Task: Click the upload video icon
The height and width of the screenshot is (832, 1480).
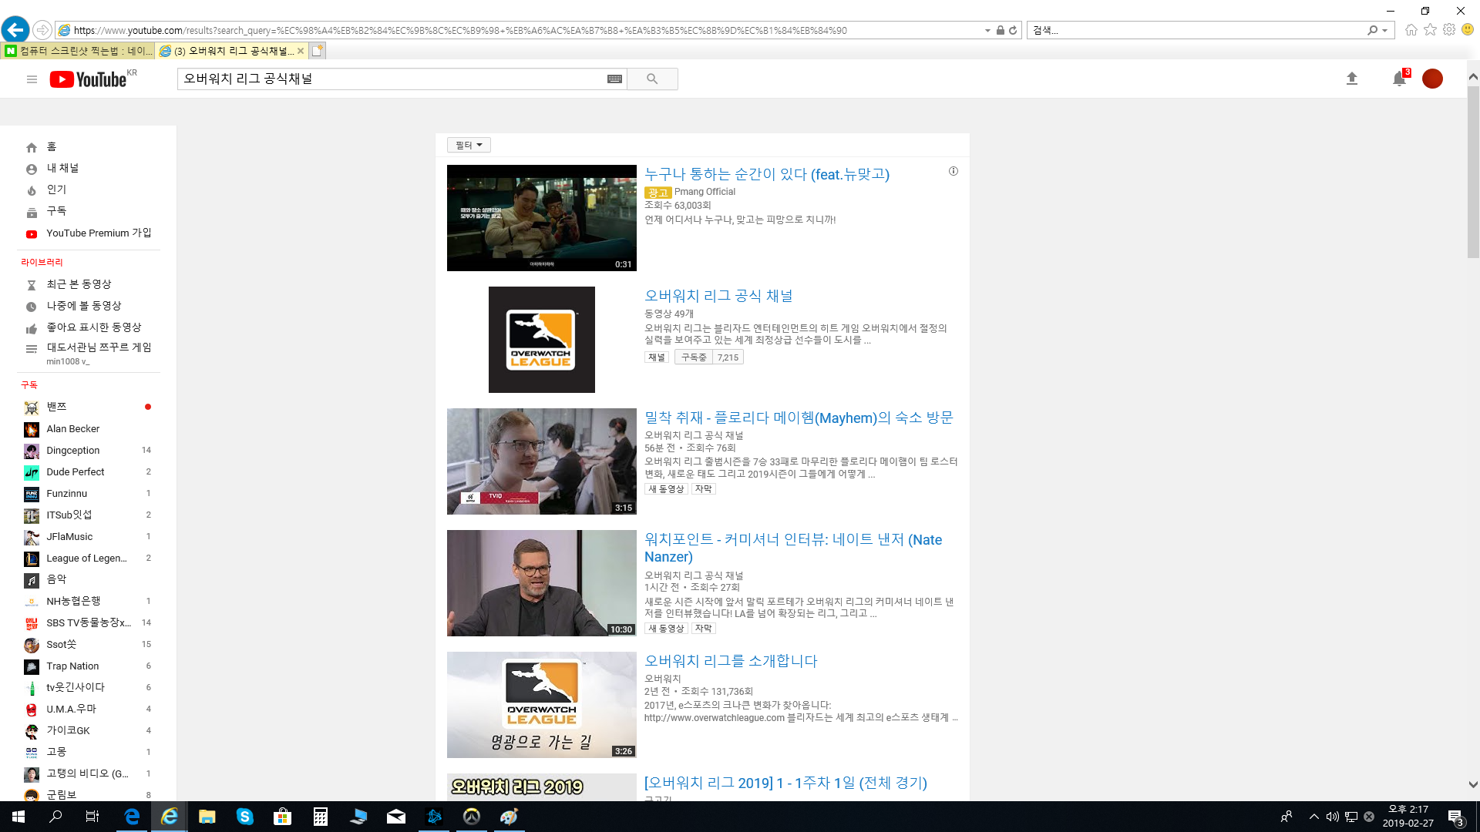Action: click(x=1351, y=79)
